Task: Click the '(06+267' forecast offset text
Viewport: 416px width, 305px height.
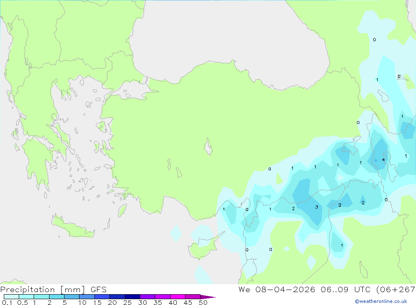Action: tap(396, 290)
